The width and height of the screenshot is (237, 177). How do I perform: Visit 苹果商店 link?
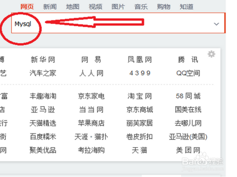click(91, 123)
